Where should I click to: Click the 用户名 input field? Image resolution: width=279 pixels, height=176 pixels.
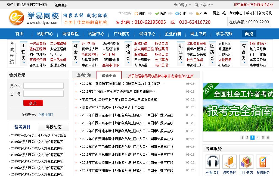coord(44,86)
